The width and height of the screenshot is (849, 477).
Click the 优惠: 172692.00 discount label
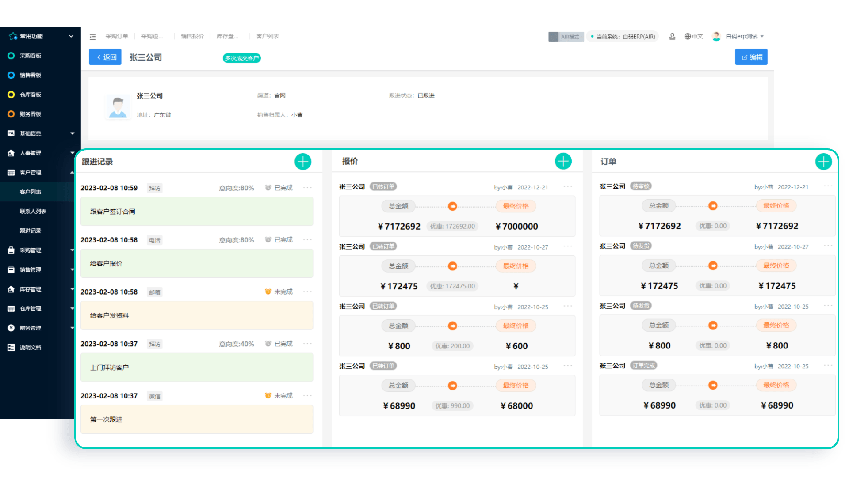click(452, 226)
